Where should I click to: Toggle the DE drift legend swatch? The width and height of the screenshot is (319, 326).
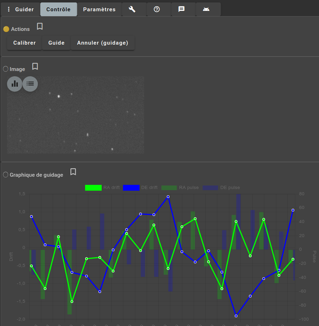(131, 188)
